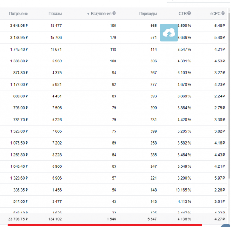Select the spent value 3 645.95 ₽
Image resolution: width=231 pixels, height=227 pixels.
19,26
